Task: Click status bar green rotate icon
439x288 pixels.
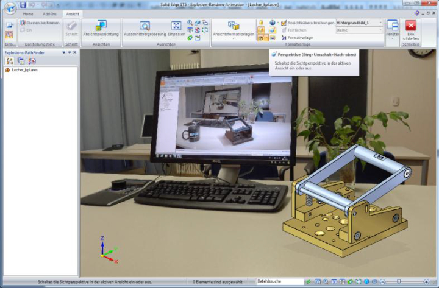Action: pos(350,281)
